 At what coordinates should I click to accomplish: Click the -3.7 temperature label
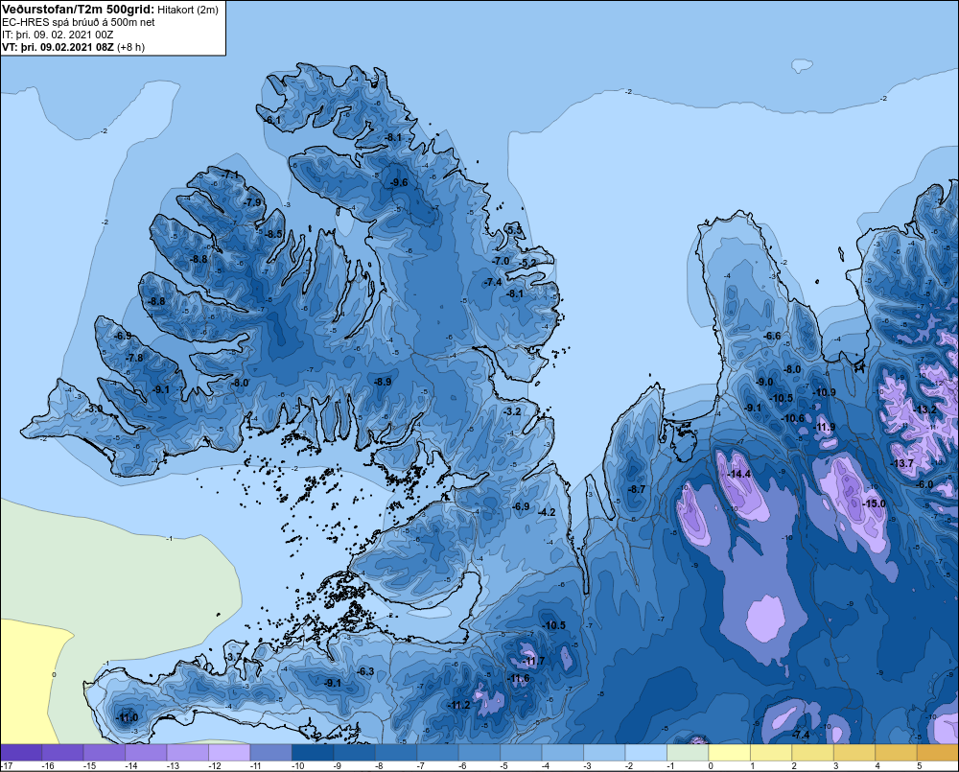tap(234, 657)
